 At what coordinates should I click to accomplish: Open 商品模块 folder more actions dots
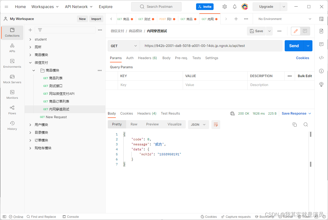[100, 70]
